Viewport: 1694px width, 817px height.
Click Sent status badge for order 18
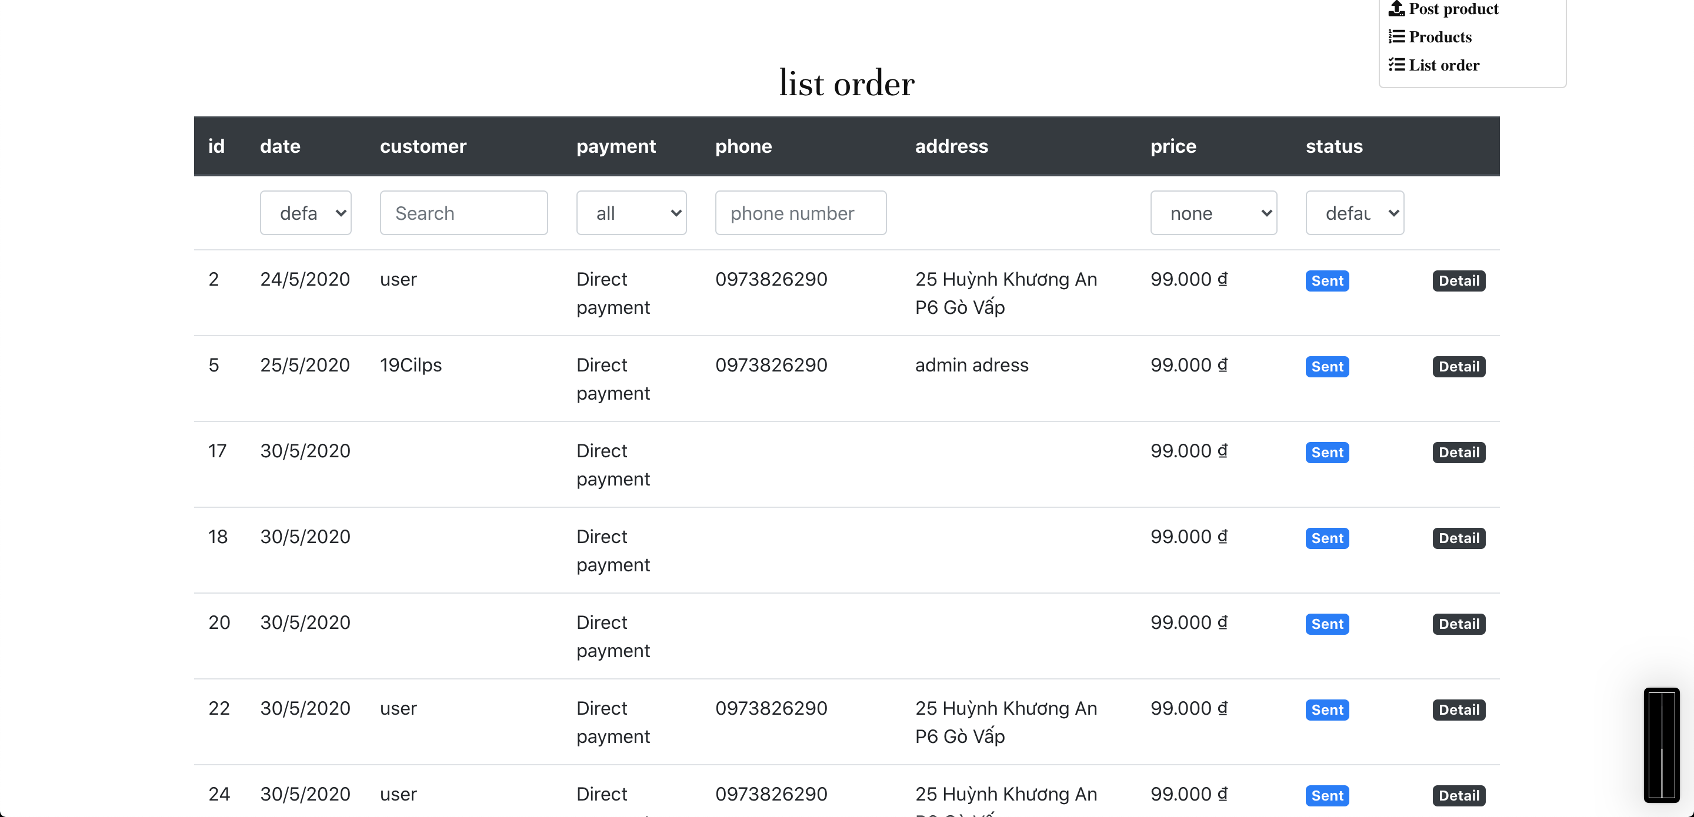point(1327,537)
